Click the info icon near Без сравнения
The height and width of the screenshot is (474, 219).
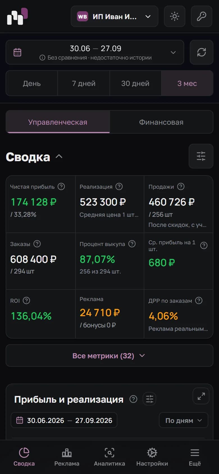pyautogui.click(x=42, y=58)
